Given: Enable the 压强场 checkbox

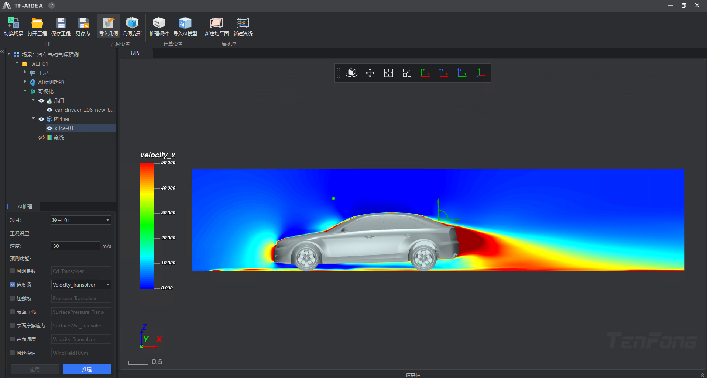Looking at the screenshot, I should [13, 298].
